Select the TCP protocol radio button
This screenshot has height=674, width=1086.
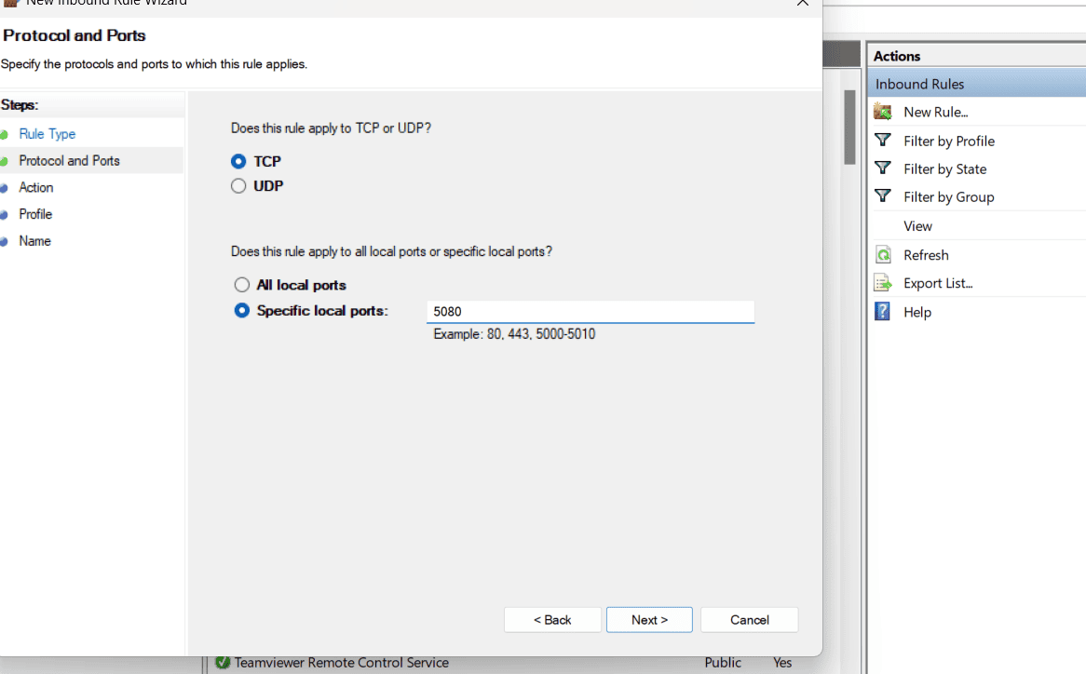coord(238,162)
